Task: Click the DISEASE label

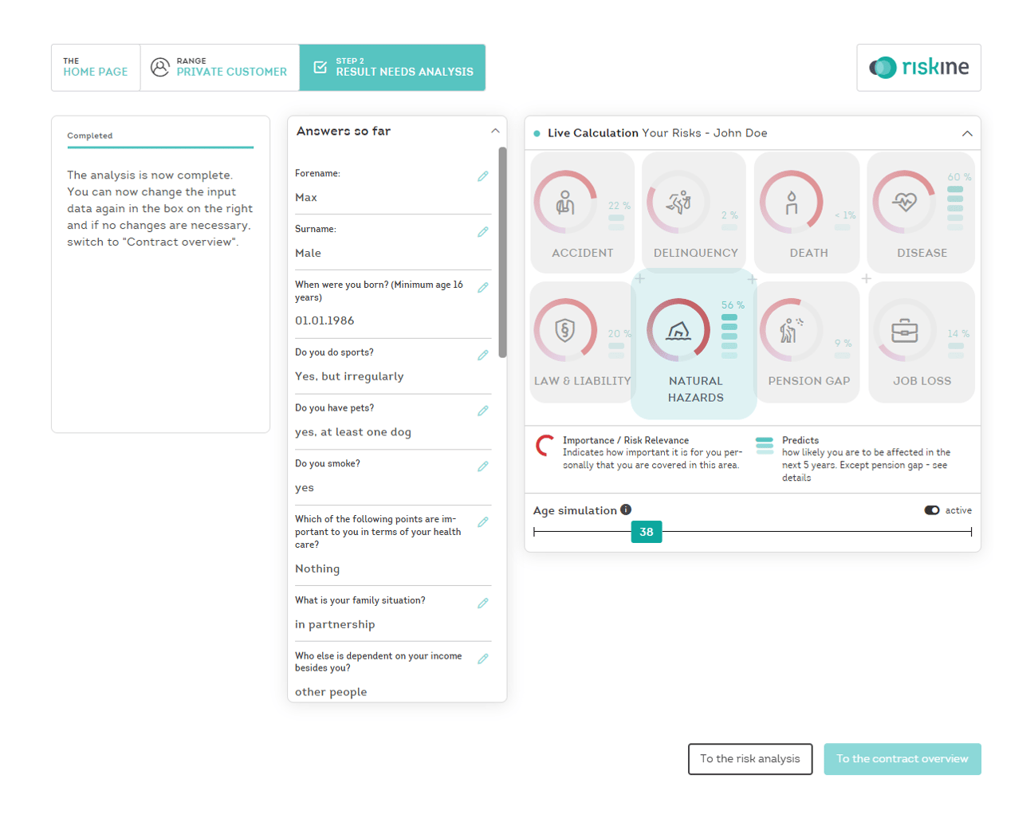Action: 922,253
